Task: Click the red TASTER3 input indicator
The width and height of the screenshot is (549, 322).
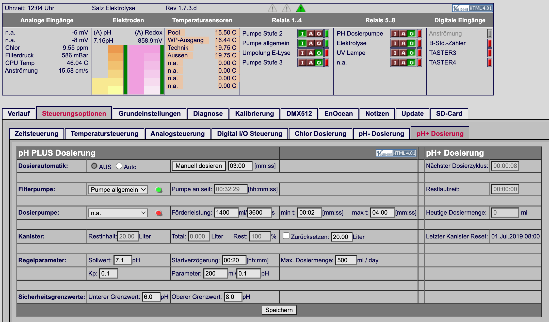Action: [490, 53]
